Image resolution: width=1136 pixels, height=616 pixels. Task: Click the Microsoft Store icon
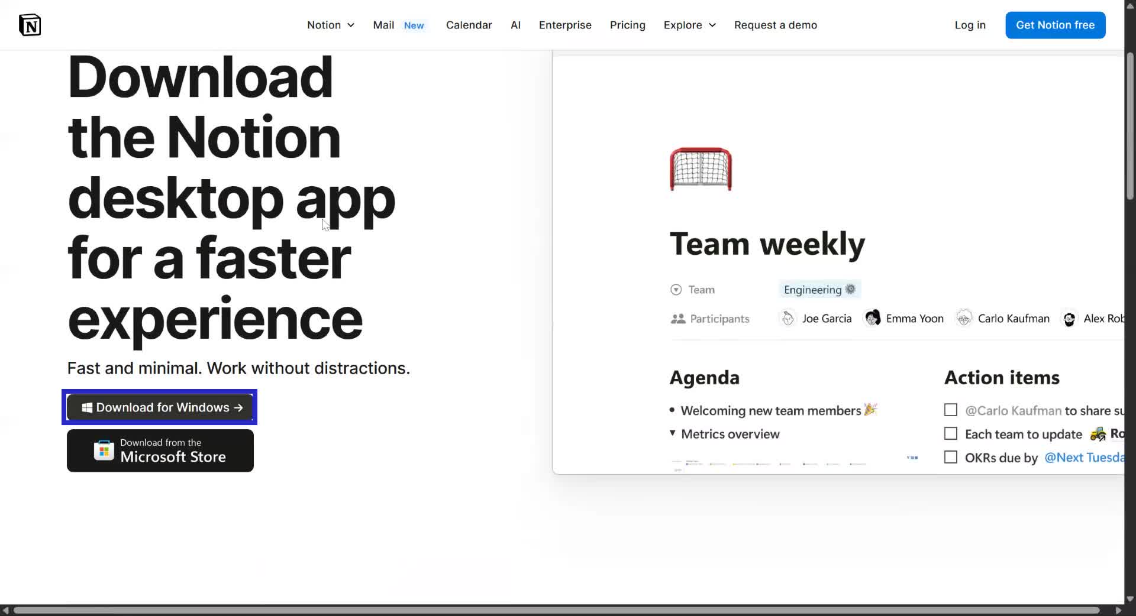(104, 450)
